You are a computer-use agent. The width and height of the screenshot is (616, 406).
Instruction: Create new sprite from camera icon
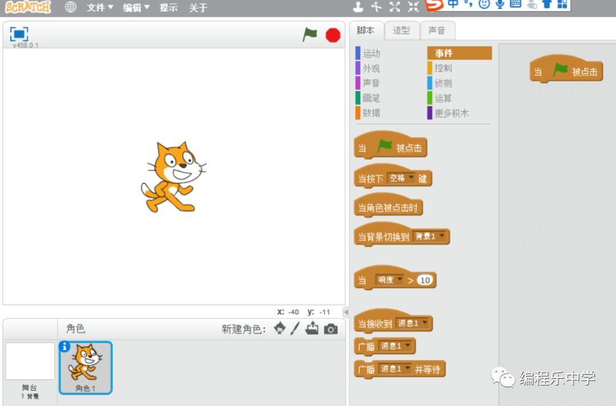[331, 328]
